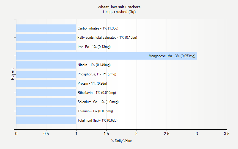The height and width of the screenshot is (149, 238).
Task: Click label "Carbohydrates - 1% (1.95g)"
Action: [98, 28]
